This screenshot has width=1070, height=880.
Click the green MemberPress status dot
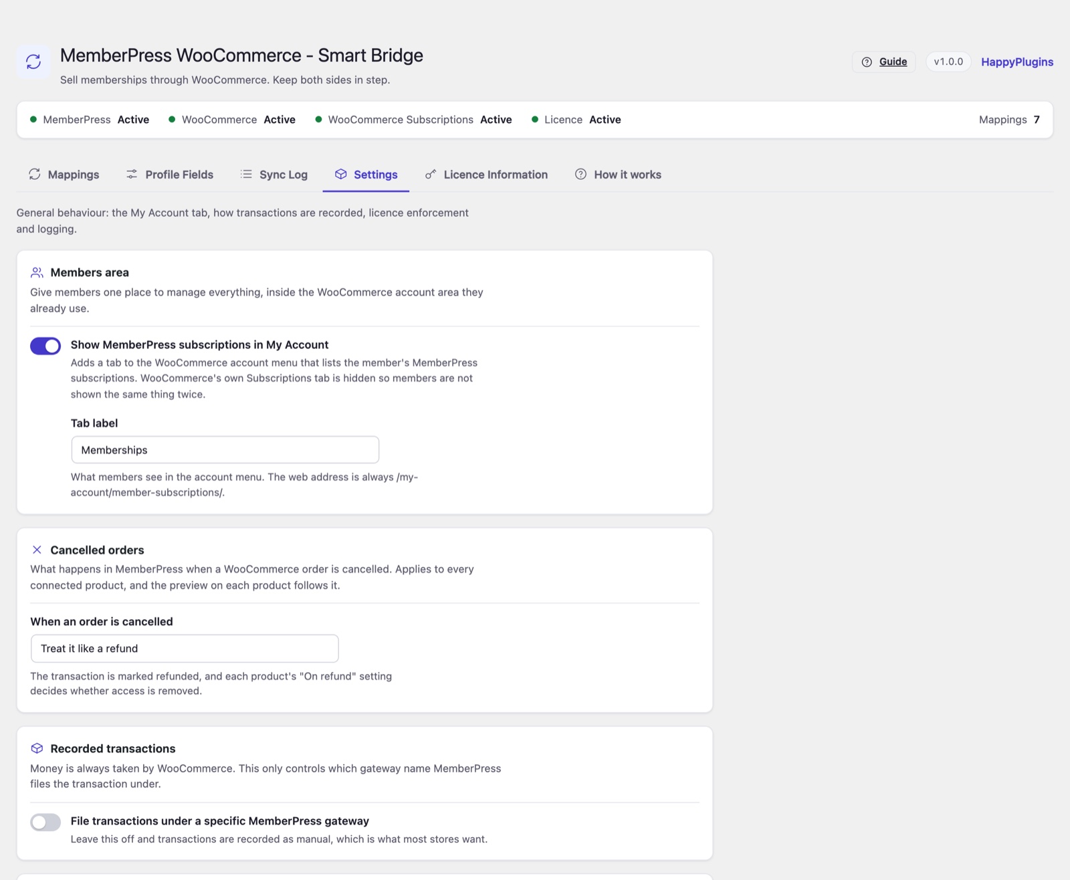33,120
